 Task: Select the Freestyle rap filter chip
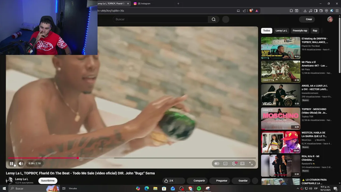pyautogui.click(x=300, y=31)
